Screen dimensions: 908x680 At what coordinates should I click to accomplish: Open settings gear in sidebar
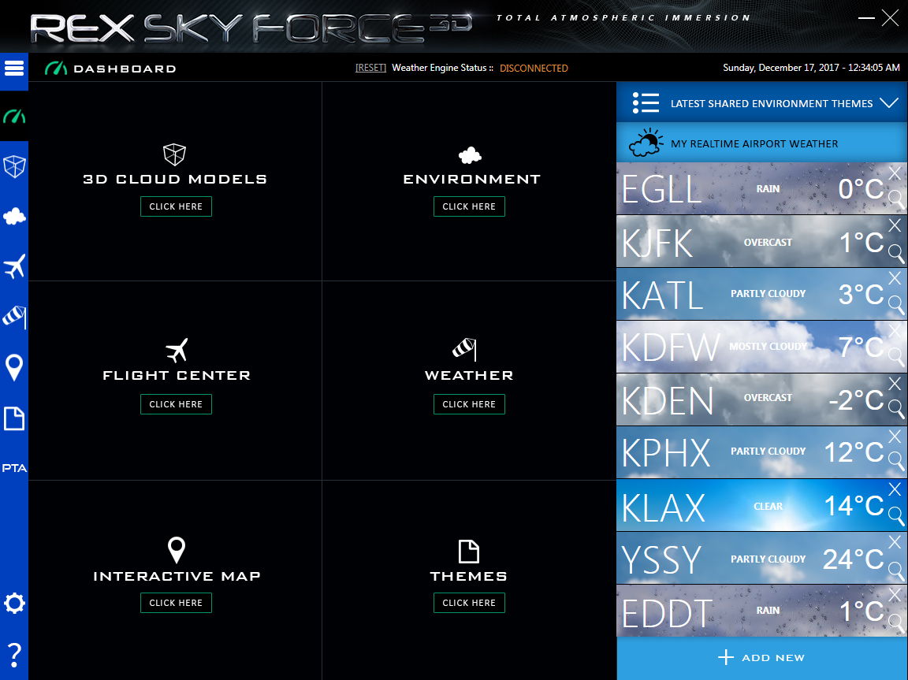tap(14, 603)
